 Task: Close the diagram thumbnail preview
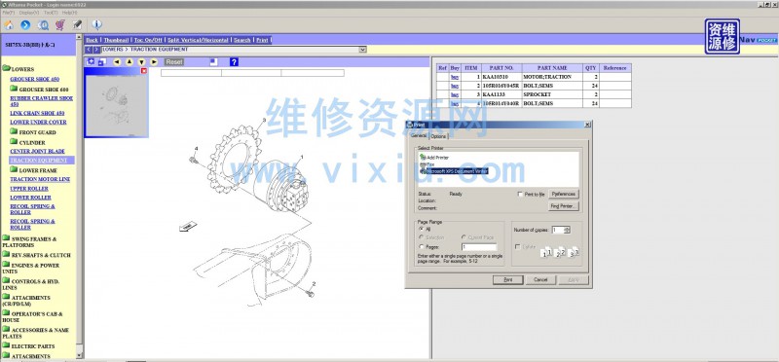click(144, 71)
